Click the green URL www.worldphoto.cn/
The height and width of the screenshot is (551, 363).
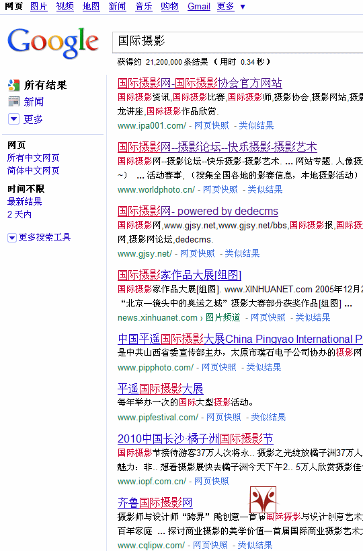click(156, 189)
